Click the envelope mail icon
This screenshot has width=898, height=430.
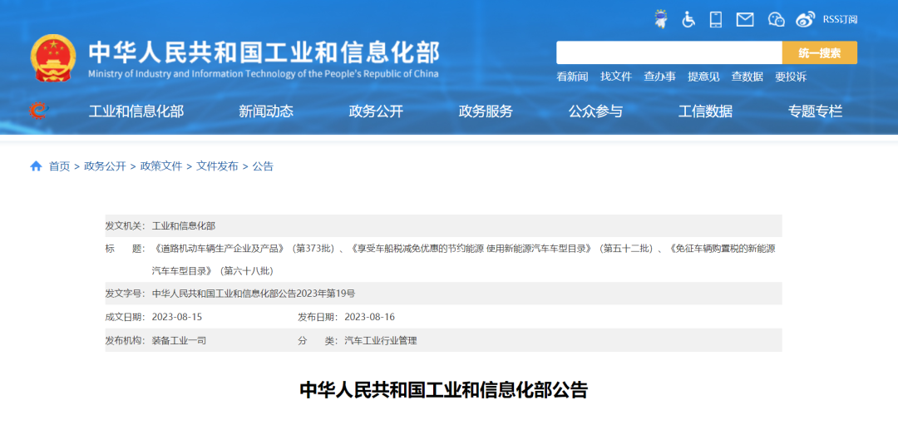pos(745,19)
